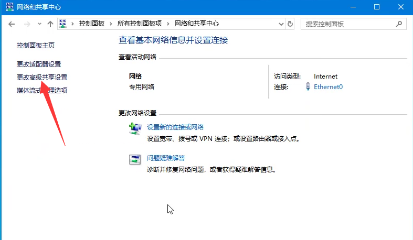Open 问题疑难解答 link
413x240 pixels.
tap(166, 158)
